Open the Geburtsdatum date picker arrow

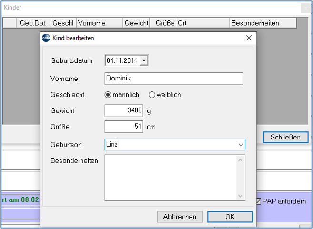(144, 60)
